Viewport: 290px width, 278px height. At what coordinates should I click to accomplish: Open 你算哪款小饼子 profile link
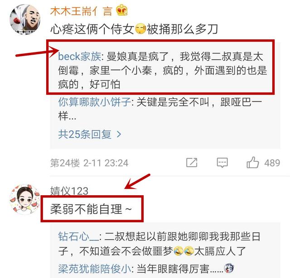pos(95,102)
